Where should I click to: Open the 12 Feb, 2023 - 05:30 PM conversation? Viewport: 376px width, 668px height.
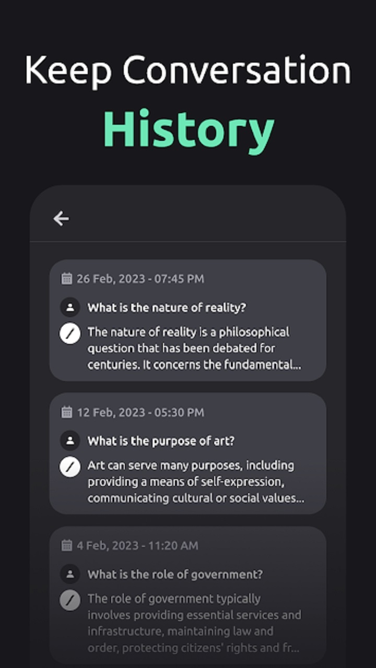[x=188, y=453]
